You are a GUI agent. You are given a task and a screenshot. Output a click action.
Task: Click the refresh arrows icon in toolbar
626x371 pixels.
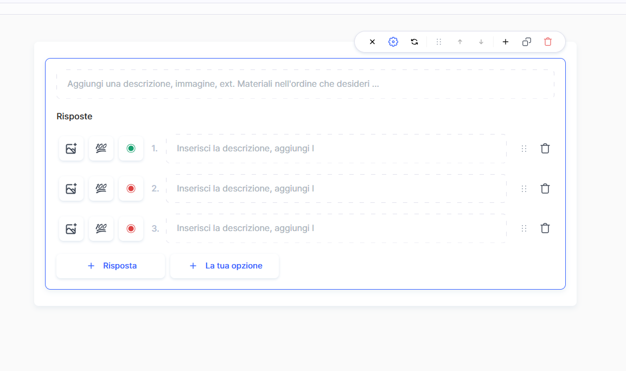coord(414,42)
